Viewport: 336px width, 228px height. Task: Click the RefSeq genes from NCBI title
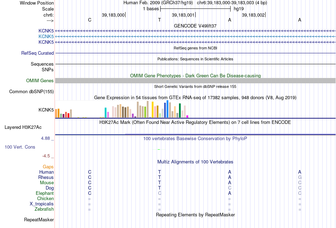195,48
